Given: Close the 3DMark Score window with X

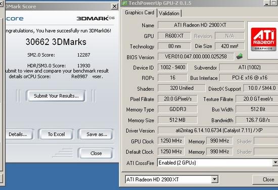Looking at the screenshot, I should coord(115,7).
